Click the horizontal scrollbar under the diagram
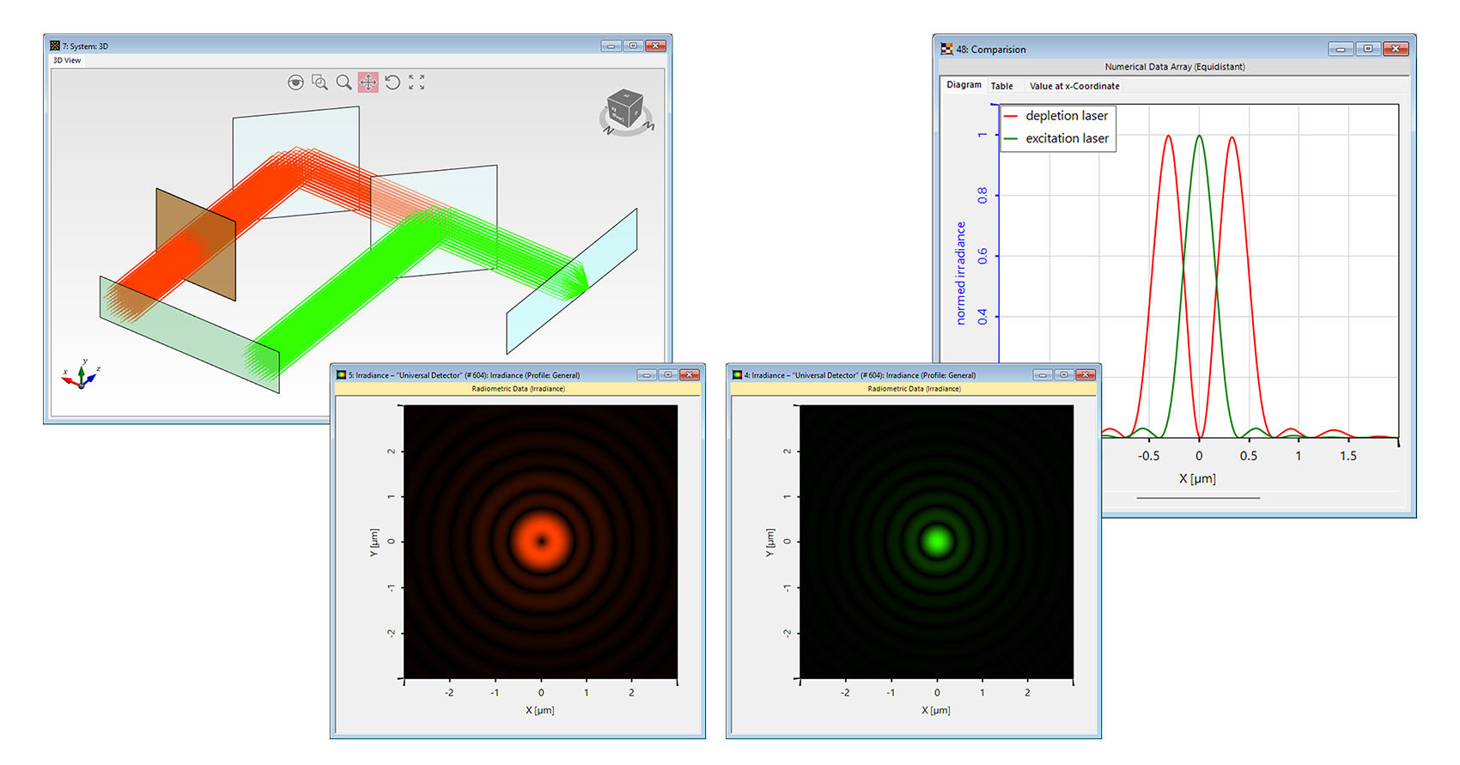 [x=1198, y=498]
